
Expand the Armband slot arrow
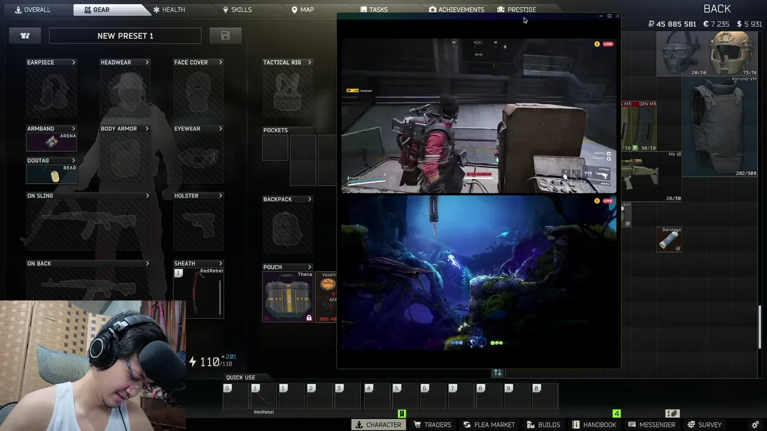coord(74,129)
